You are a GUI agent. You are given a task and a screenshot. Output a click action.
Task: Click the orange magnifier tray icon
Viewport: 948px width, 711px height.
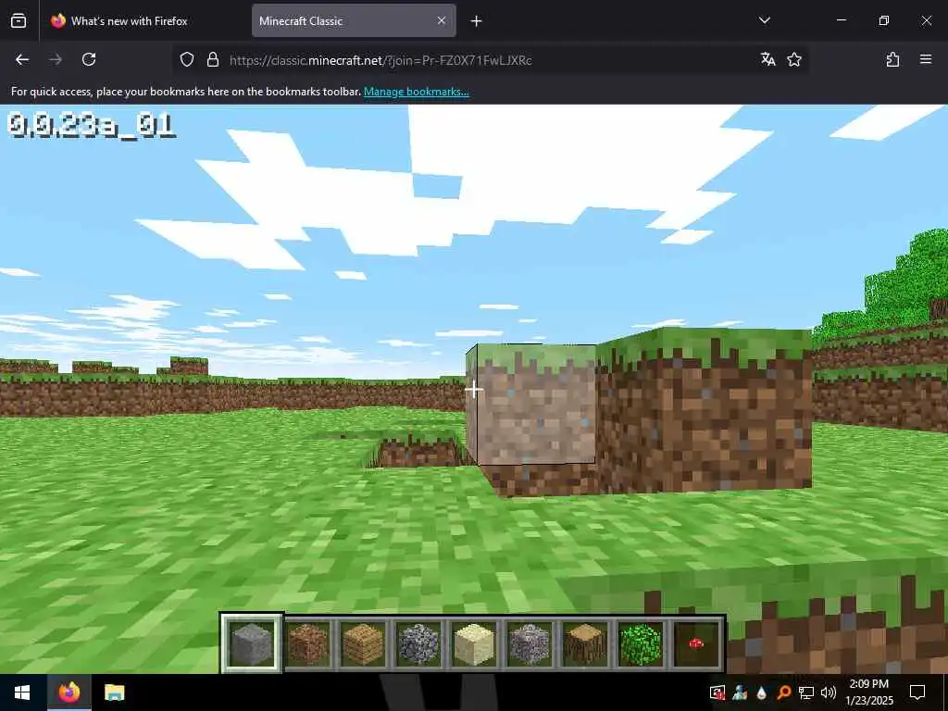pos(783,692)
